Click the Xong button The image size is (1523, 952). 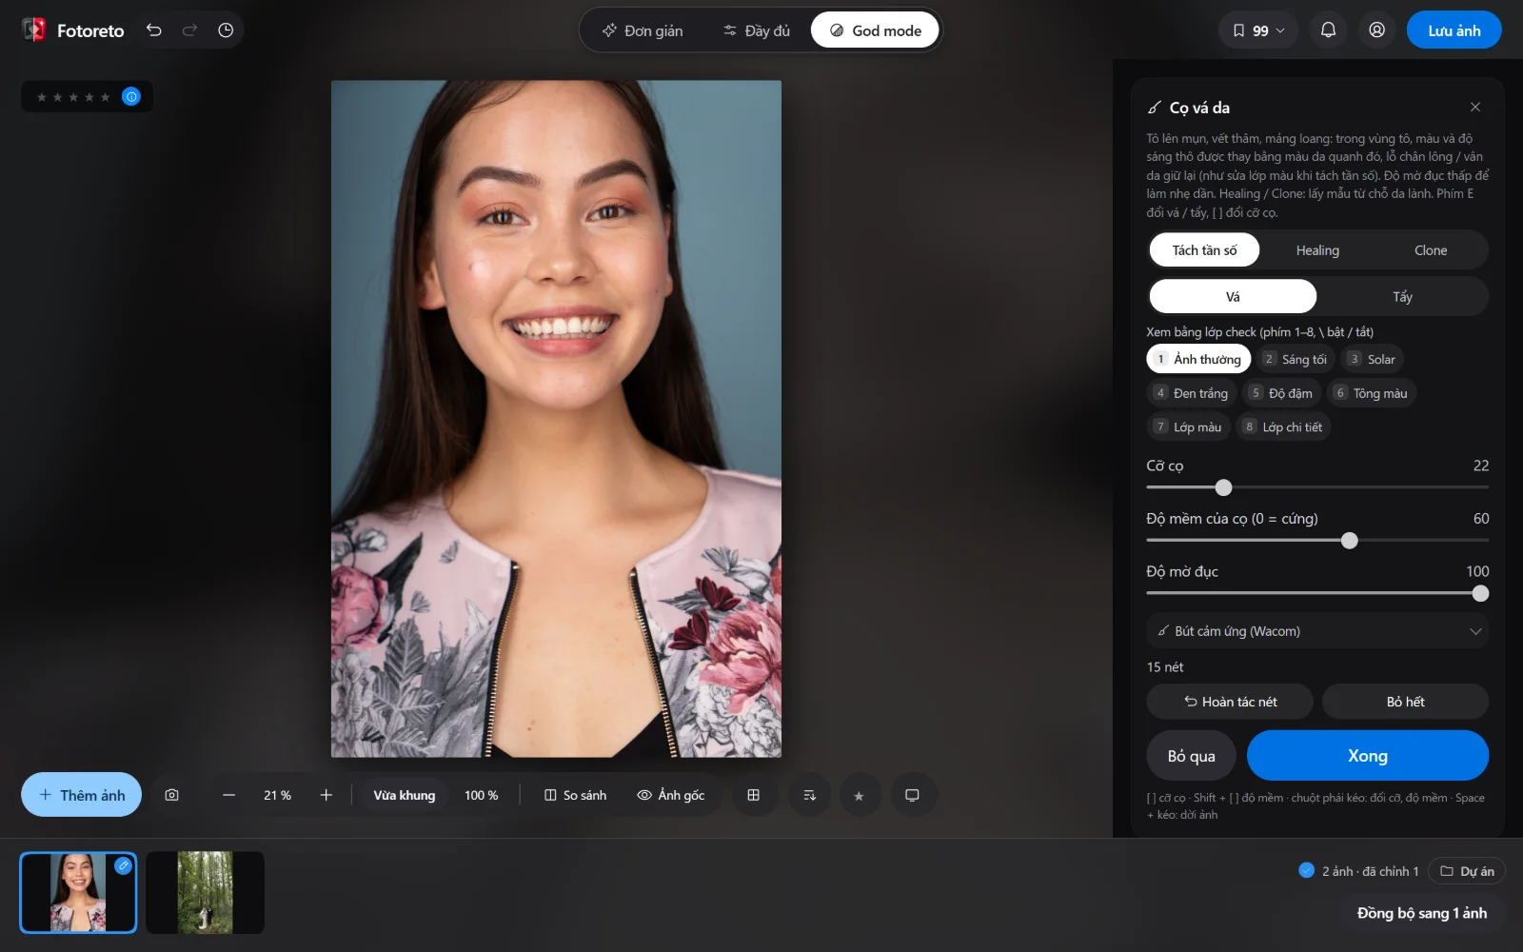click(x=1367, y=756)
